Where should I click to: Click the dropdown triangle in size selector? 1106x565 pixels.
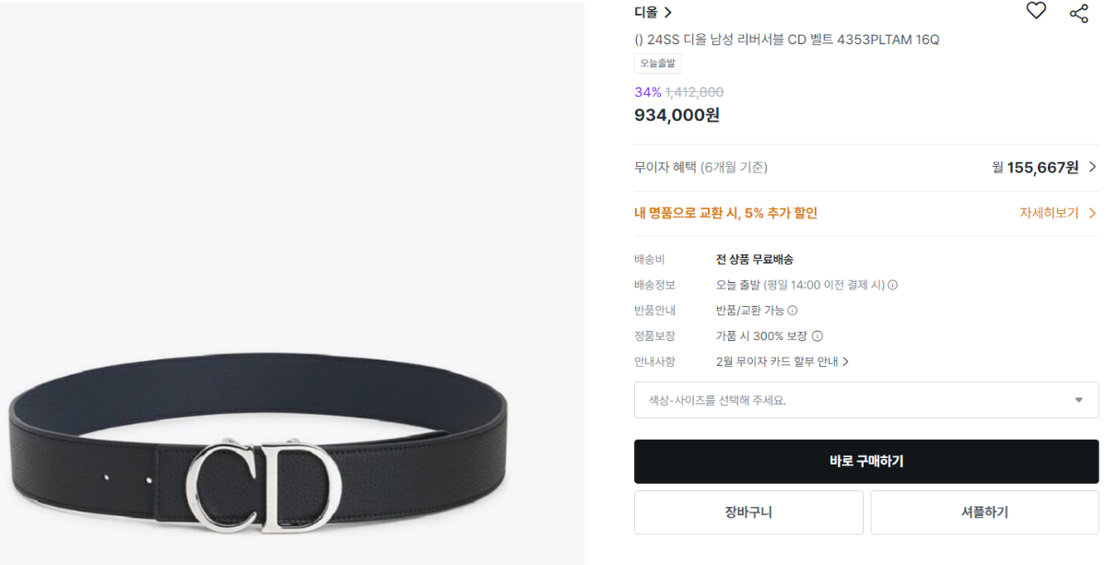1078,400
